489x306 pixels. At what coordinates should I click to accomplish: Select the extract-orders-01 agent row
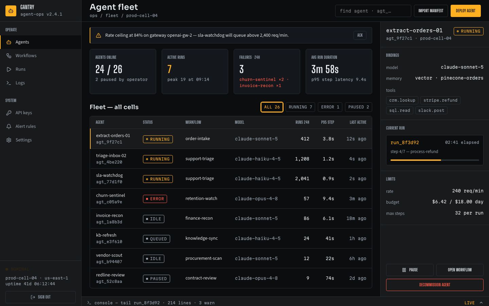(x=231, y=139)
